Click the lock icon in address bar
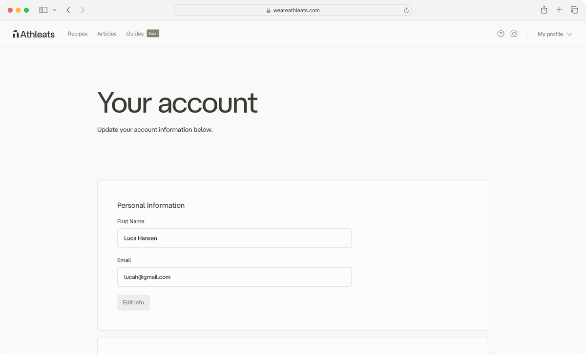The width and height of the screenshot is (586, 355). [x=269, y=10]
